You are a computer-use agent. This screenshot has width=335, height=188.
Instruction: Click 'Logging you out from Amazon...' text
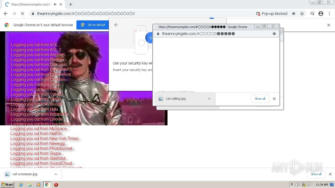[x=39, y=55]
